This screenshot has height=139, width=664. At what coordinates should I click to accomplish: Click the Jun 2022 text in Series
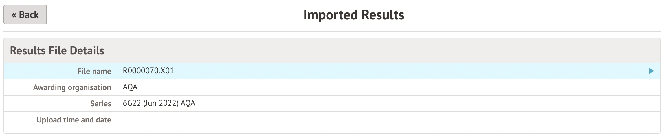click(161, 103)
